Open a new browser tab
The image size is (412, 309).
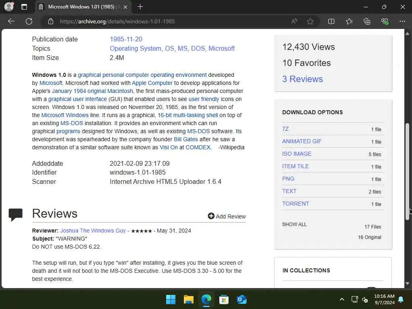[x=140, y=7]
